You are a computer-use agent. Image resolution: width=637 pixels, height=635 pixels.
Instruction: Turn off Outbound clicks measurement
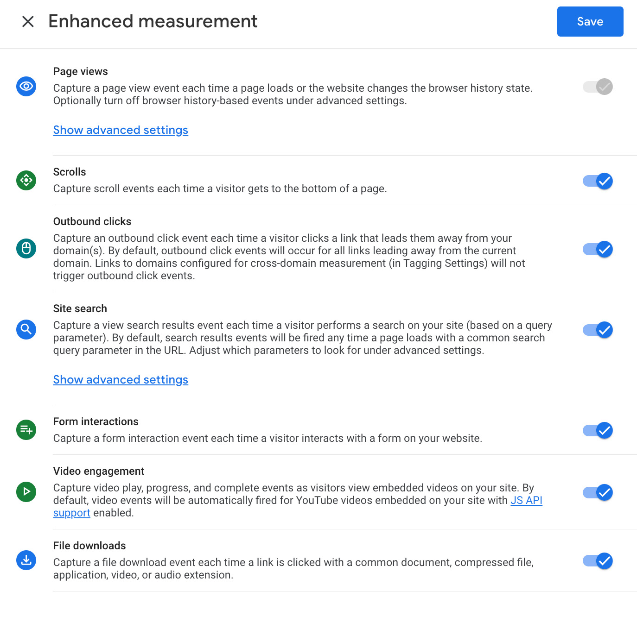pos(598,249)
